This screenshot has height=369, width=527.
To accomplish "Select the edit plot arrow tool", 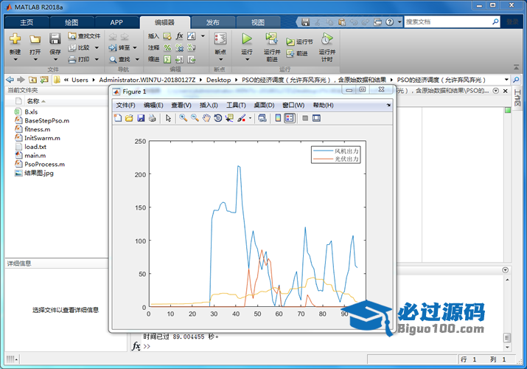I will [x=168, y=118].
